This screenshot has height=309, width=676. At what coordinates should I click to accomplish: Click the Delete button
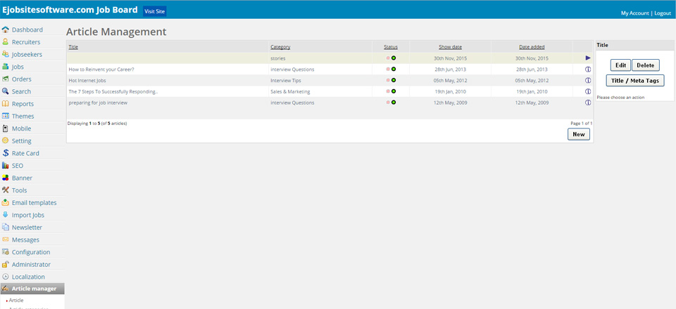646,65
